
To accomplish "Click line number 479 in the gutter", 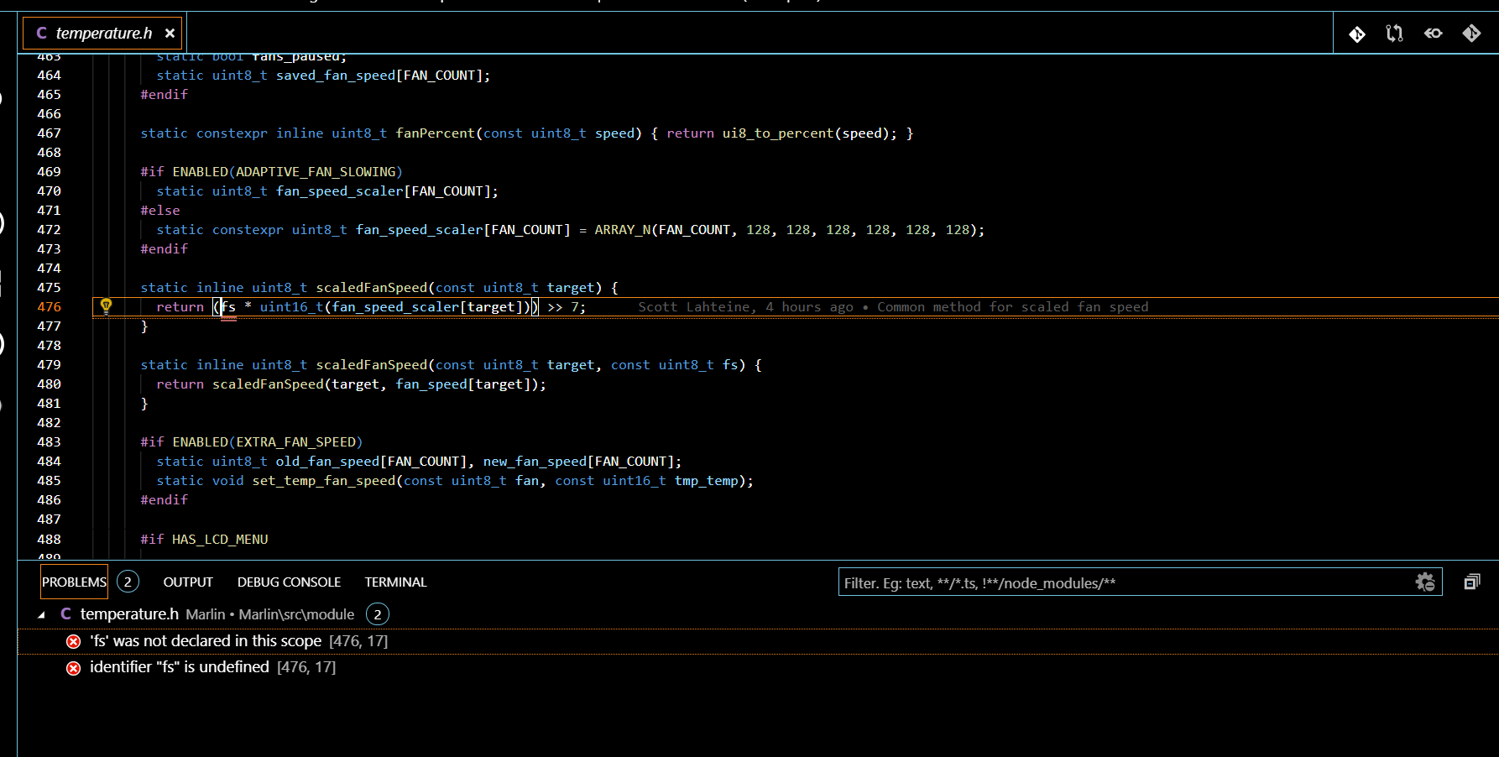I will coord(49,365).
